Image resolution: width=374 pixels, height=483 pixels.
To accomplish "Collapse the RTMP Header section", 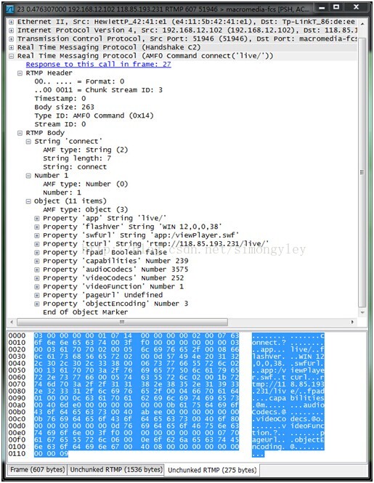I will tap(20, 73).
